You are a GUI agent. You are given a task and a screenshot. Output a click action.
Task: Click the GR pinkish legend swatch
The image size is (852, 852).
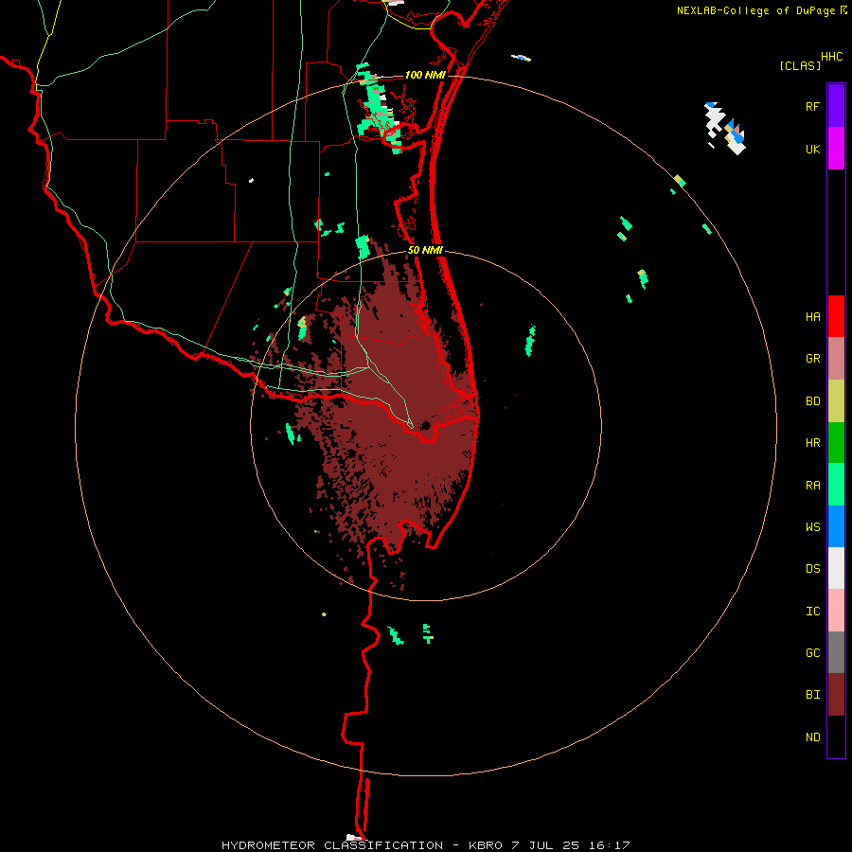[x=836, y=359]
